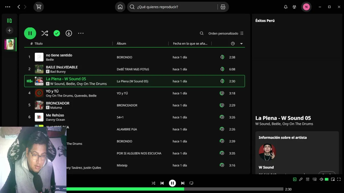This screenshot has width=344, height=193.
Task: Open album link 'Mixteip'
Action: tap(122, 165)
